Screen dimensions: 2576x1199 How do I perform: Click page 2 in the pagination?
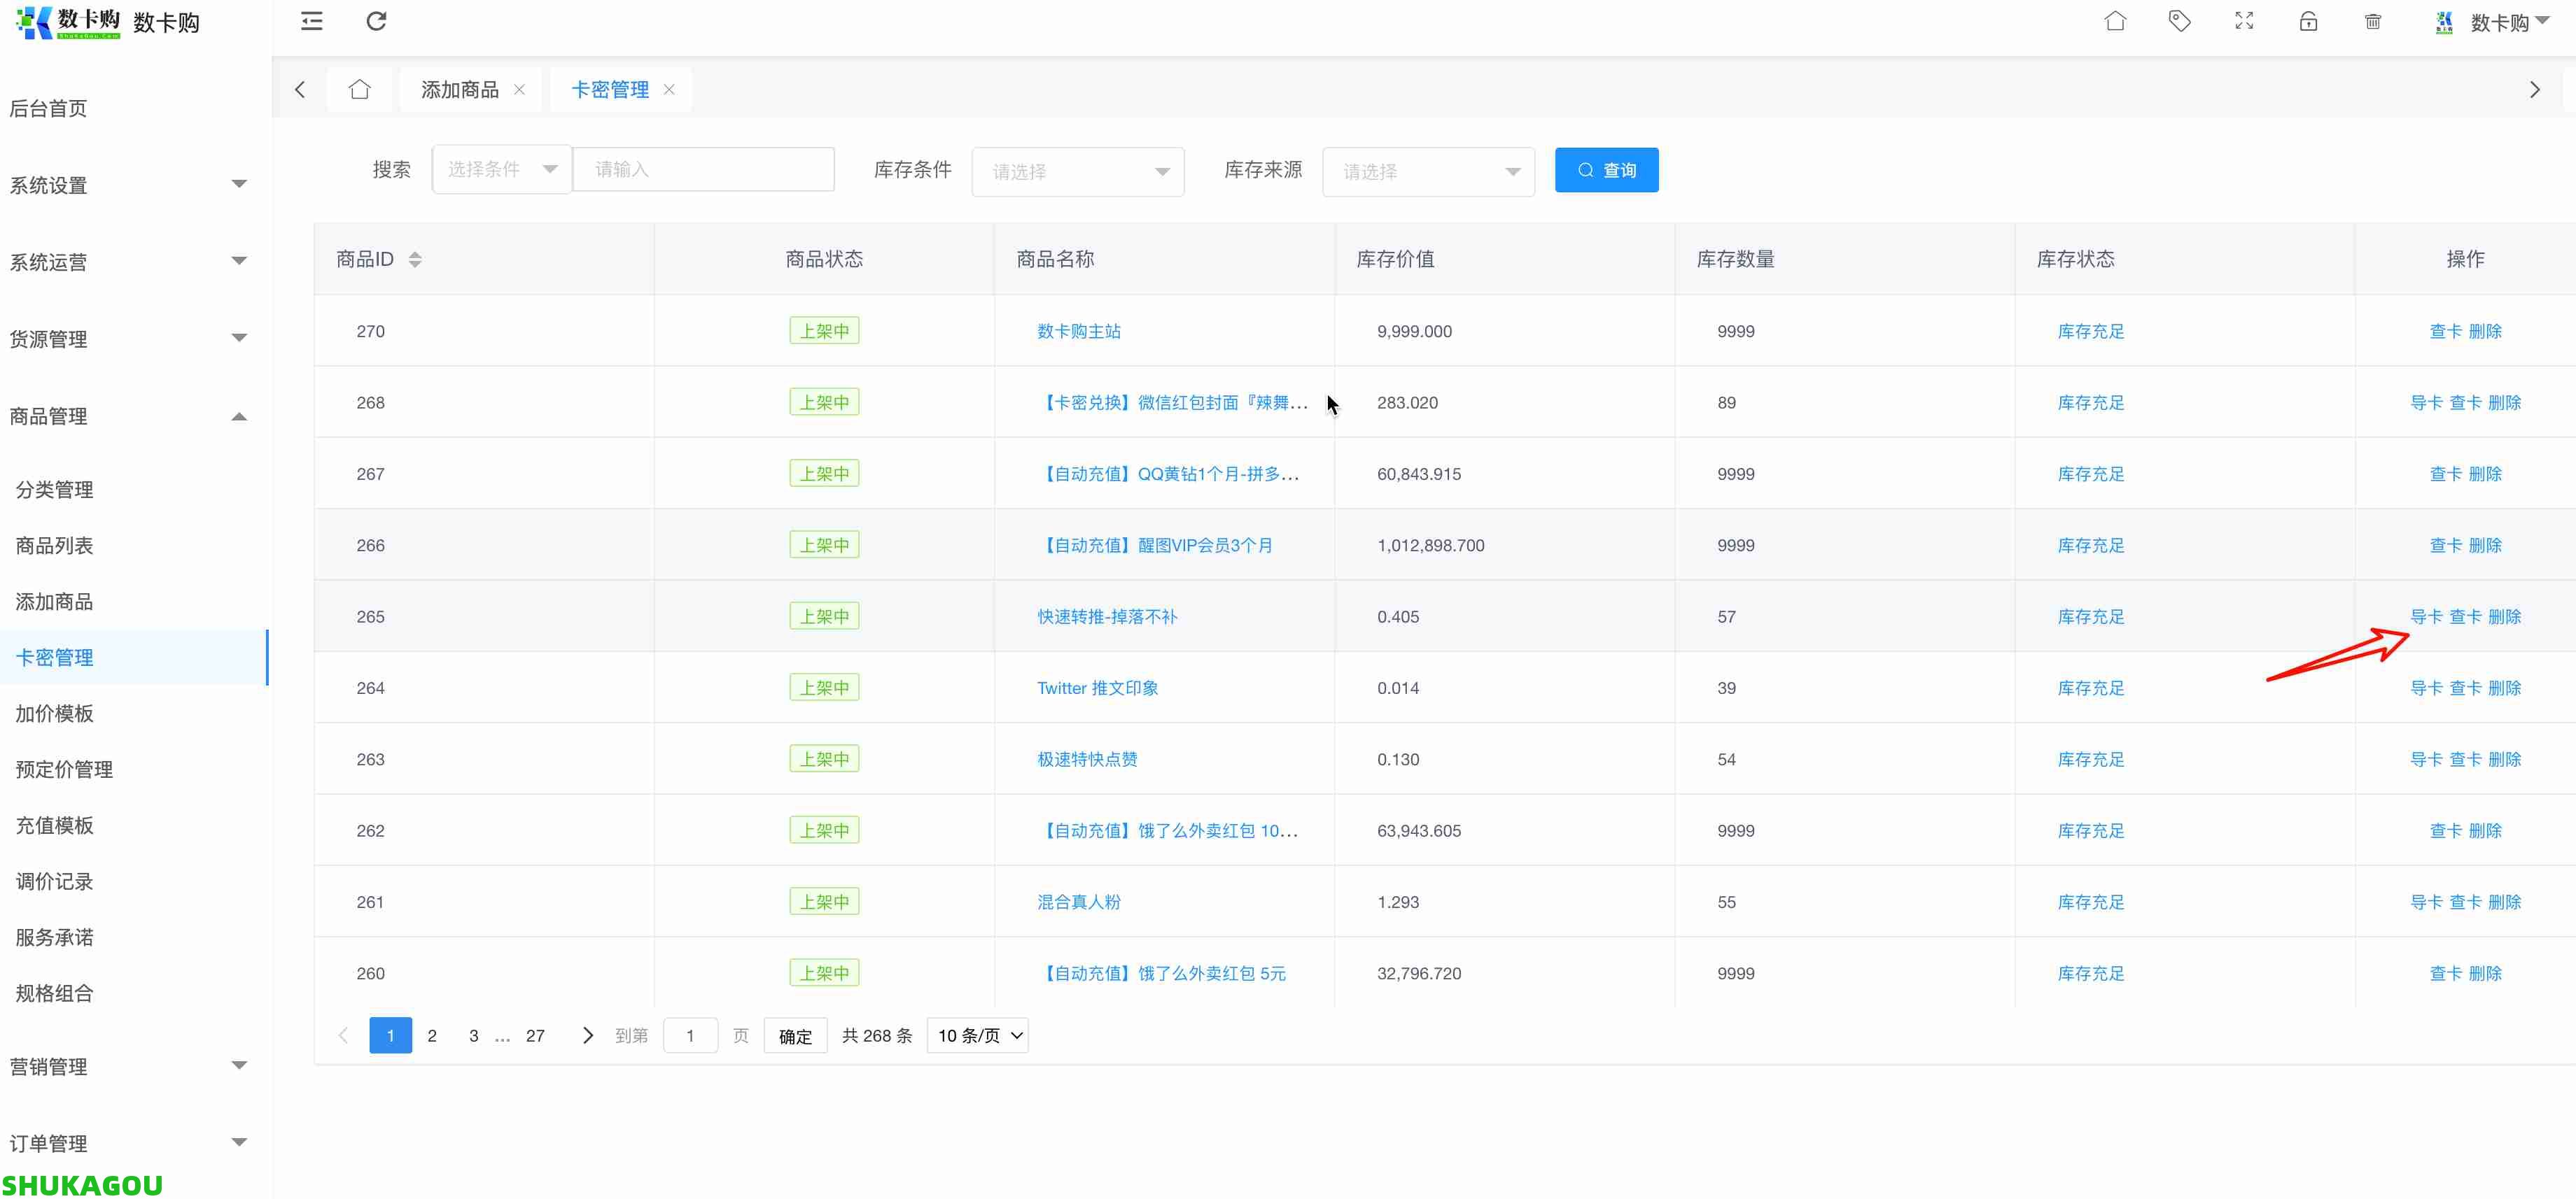432,1035
